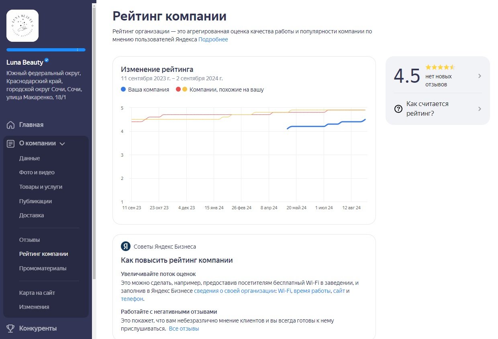Click the document icon beside О компании
This screenshot has height=339, width=498.
click(x=11, y=143)
